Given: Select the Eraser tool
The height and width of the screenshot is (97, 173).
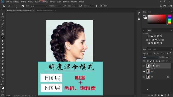Looking at the screenshot, I should click(2, 48).
